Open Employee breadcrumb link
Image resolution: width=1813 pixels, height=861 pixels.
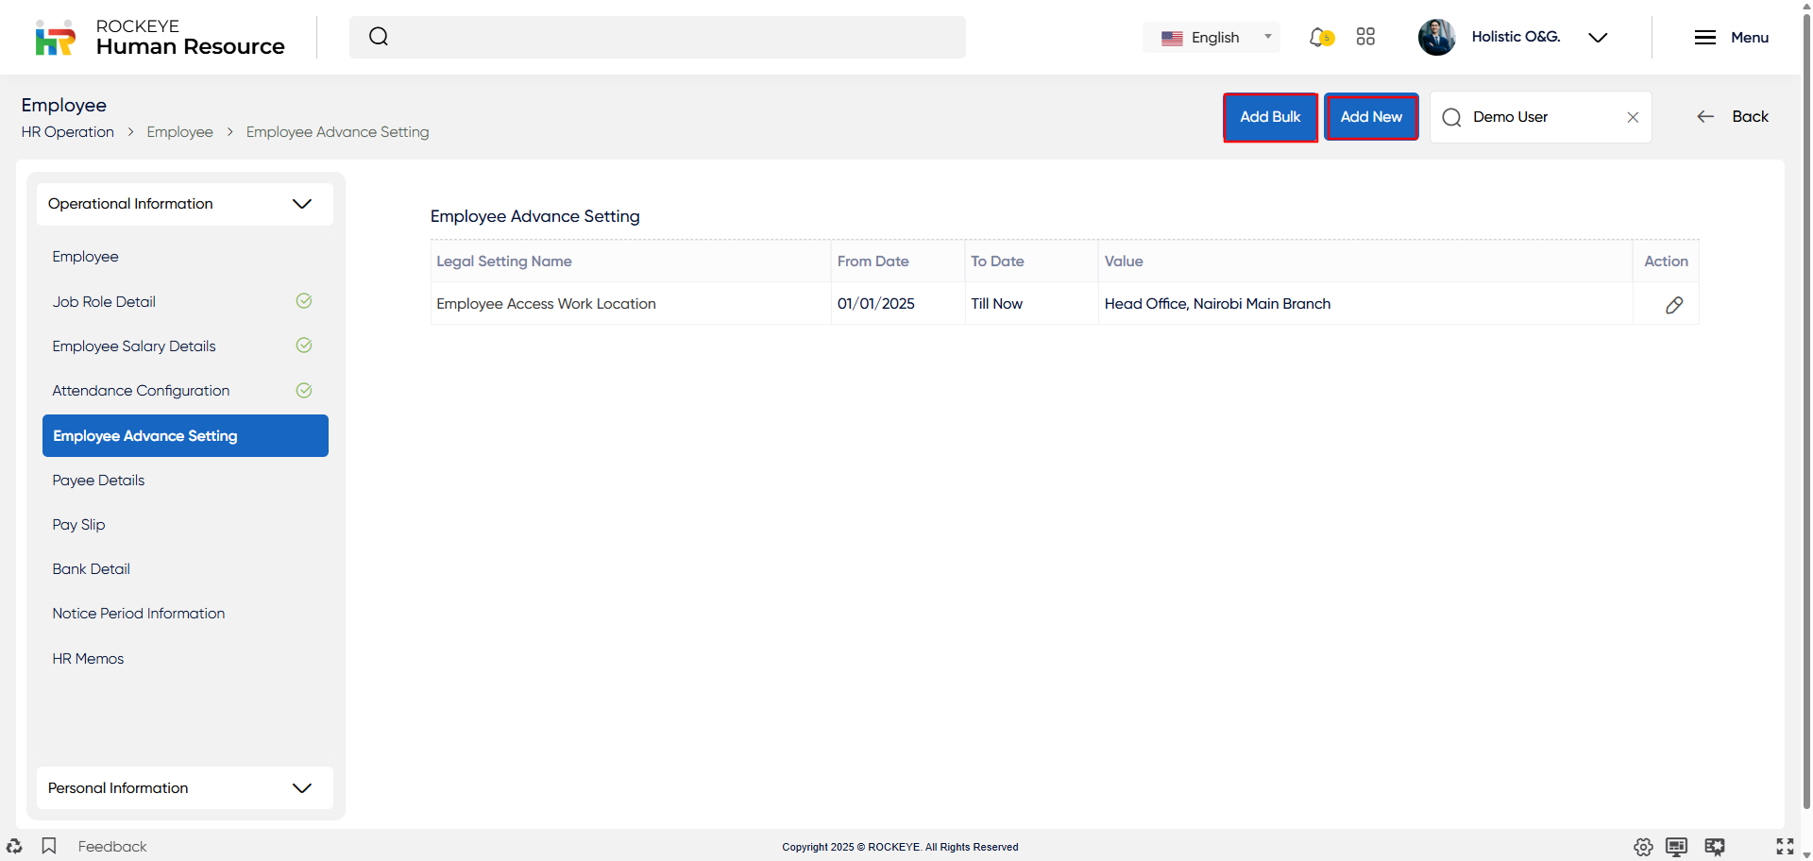(x=179, y=132)
